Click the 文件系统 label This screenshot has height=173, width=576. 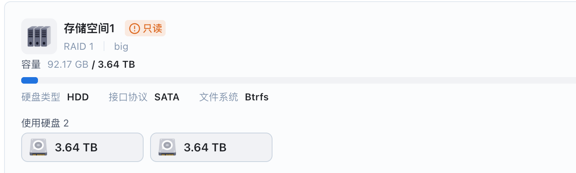219,97
